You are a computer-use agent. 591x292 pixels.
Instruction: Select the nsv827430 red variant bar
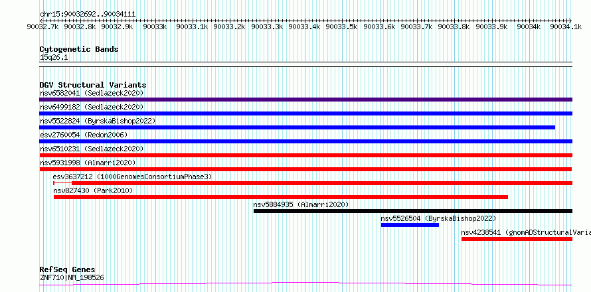click(281, 197)
